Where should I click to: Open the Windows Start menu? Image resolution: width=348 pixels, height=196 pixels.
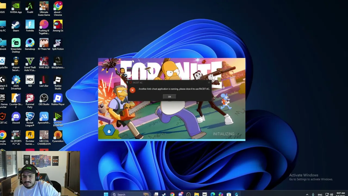click(106, 194)
